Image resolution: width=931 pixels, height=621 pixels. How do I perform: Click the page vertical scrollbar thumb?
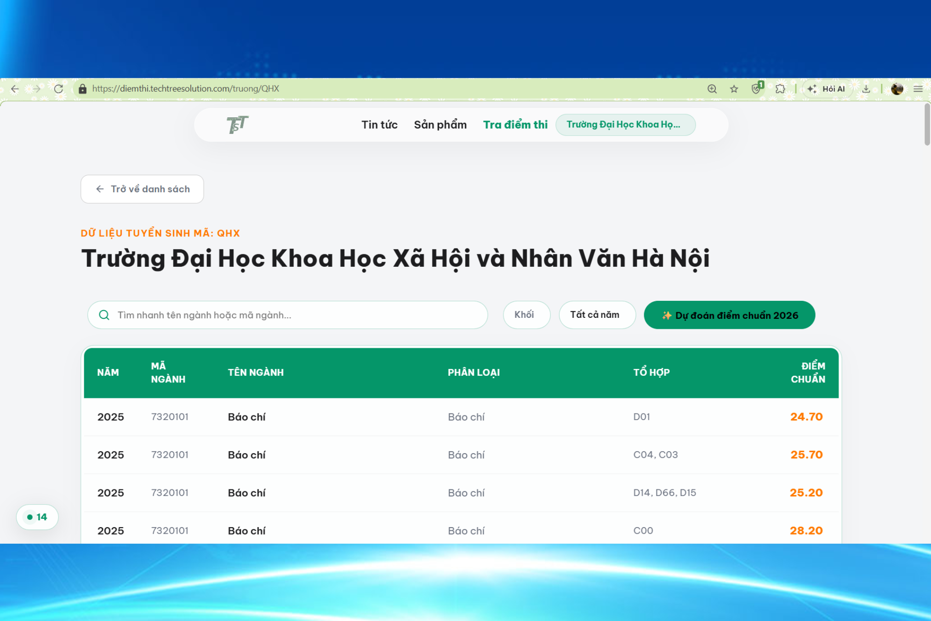coord(927,124)
